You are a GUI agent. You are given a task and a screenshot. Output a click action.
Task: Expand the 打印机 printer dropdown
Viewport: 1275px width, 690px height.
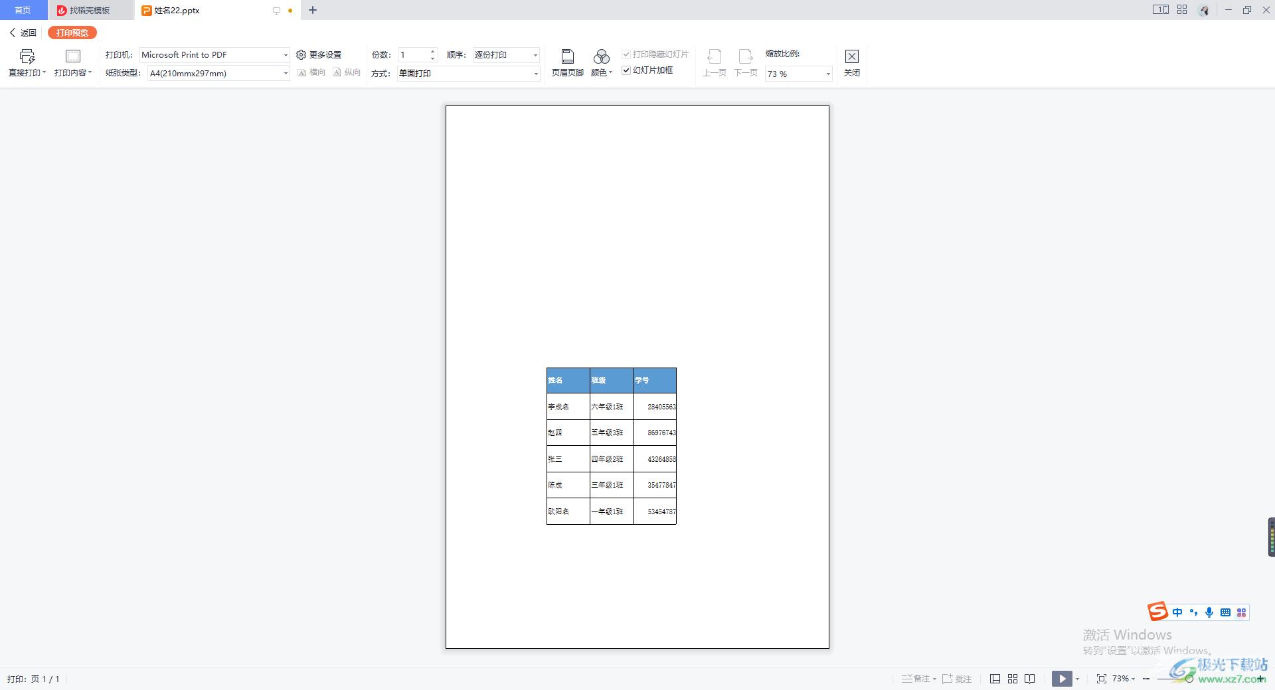click(x=286, y=55)
